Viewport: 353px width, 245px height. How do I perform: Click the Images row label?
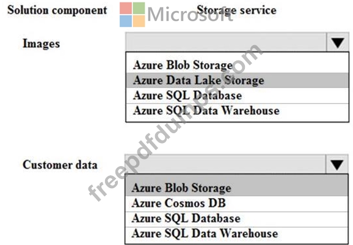click(x=42, y=43)
